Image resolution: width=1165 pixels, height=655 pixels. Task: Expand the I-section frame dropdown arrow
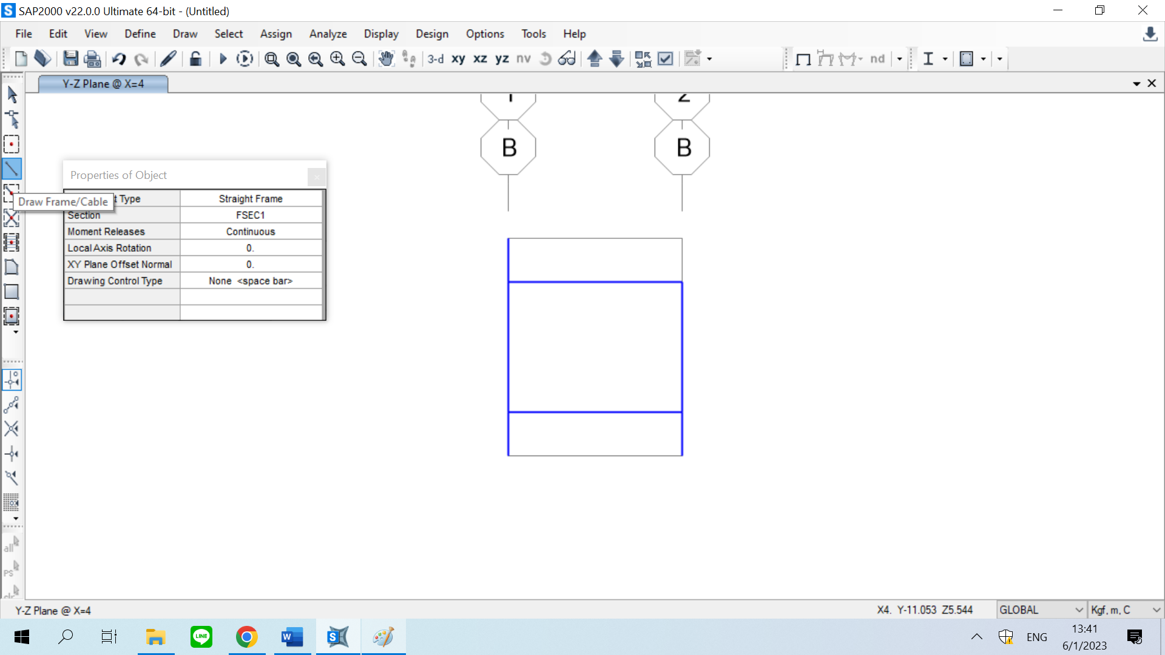pyautogui.click(x=945, y=59)
